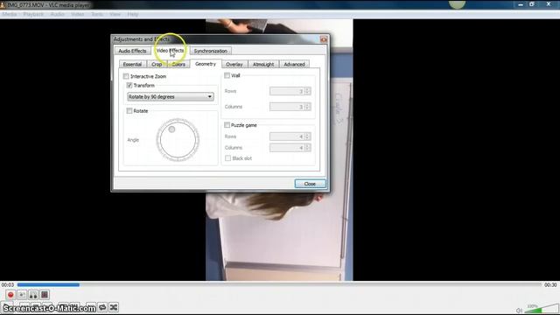
Task: Click the total time 00:30 label
Action: tap(550, 284)
